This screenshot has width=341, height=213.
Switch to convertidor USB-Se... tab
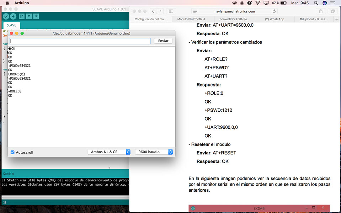tap(234, 19)
